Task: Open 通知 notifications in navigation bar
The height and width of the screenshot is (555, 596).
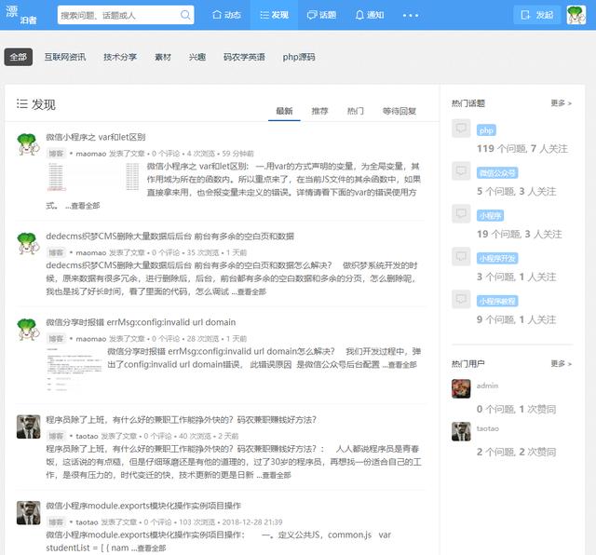Action: coord(370,15)
